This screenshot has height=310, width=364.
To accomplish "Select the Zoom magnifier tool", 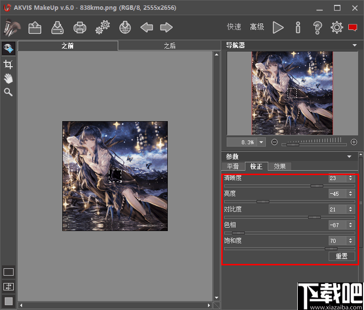I will (x=8, y=92).
